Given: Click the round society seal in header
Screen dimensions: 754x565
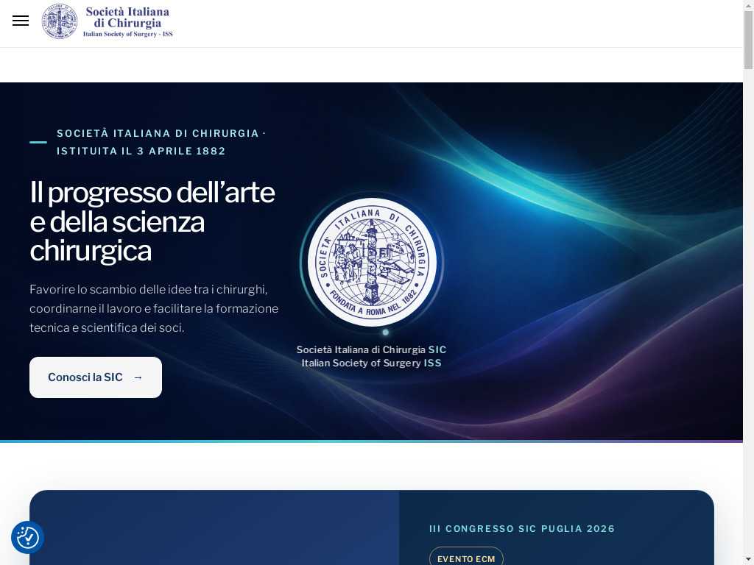Looking at the screenshot, I should pyautogui.click(x=60, y=21).
